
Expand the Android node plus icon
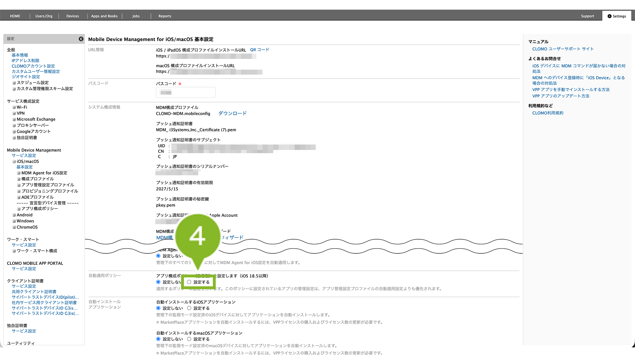[14, 215]
